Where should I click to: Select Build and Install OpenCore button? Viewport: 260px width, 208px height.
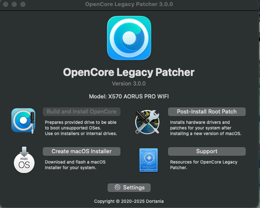82,112
